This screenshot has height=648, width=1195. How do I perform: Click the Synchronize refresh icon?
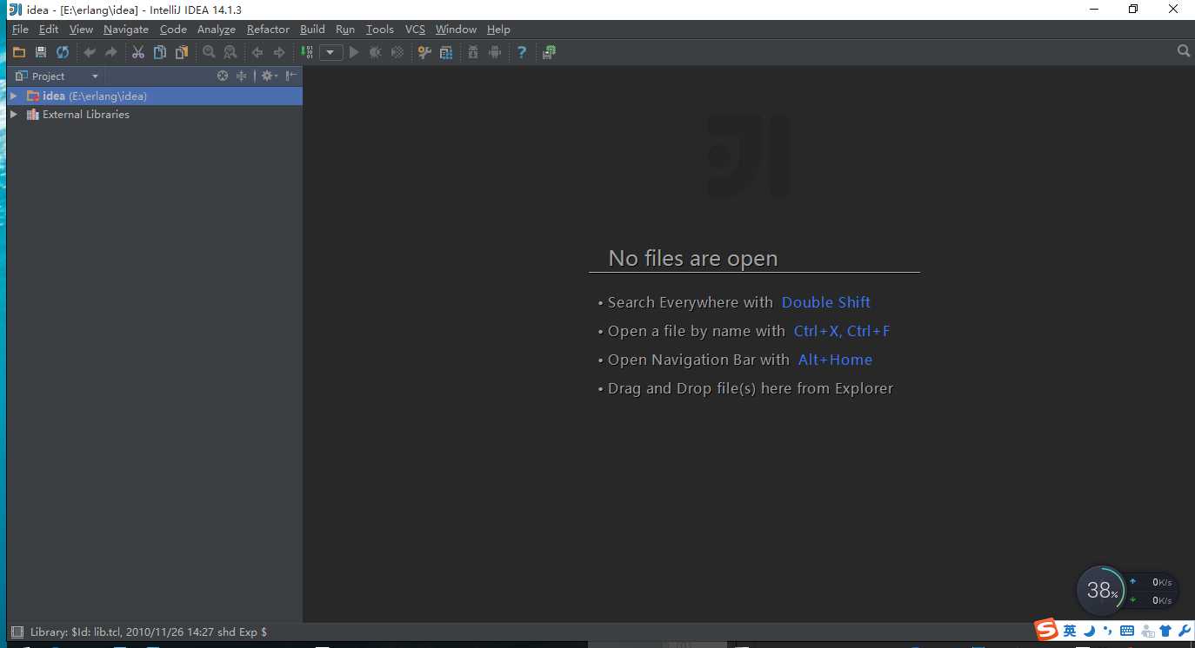tap(63, 52)
